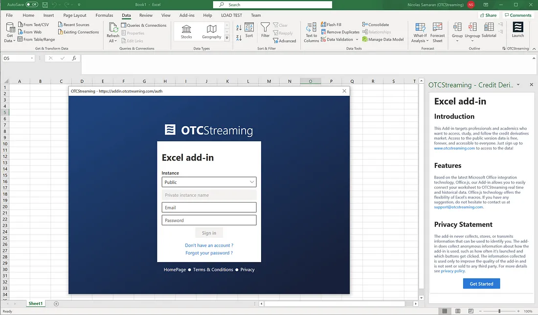Click the Terms & Conditions link
This screenshot has width=538, height=315.
click(213, 270)
